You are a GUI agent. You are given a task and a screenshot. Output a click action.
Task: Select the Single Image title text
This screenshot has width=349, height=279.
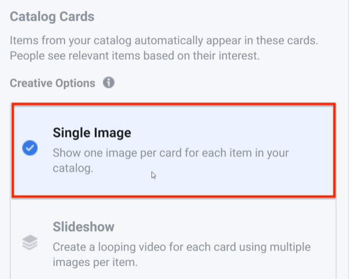point(92,133)
